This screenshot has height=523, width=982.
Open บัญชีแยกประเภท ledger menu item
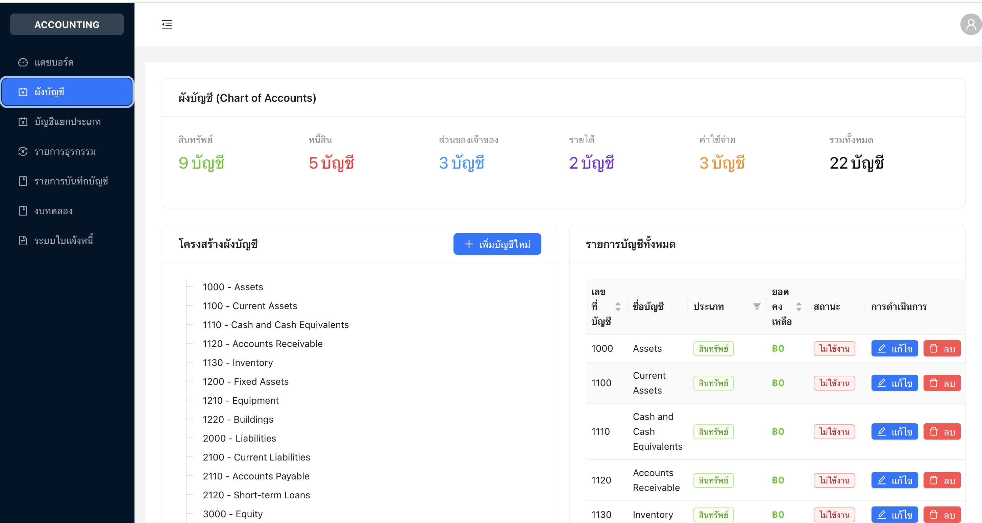pos(67,122)
